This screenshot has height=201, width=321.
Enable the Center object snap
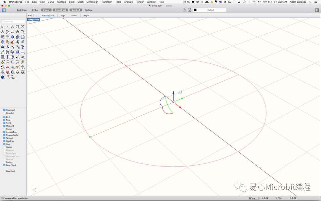[4, 129]
